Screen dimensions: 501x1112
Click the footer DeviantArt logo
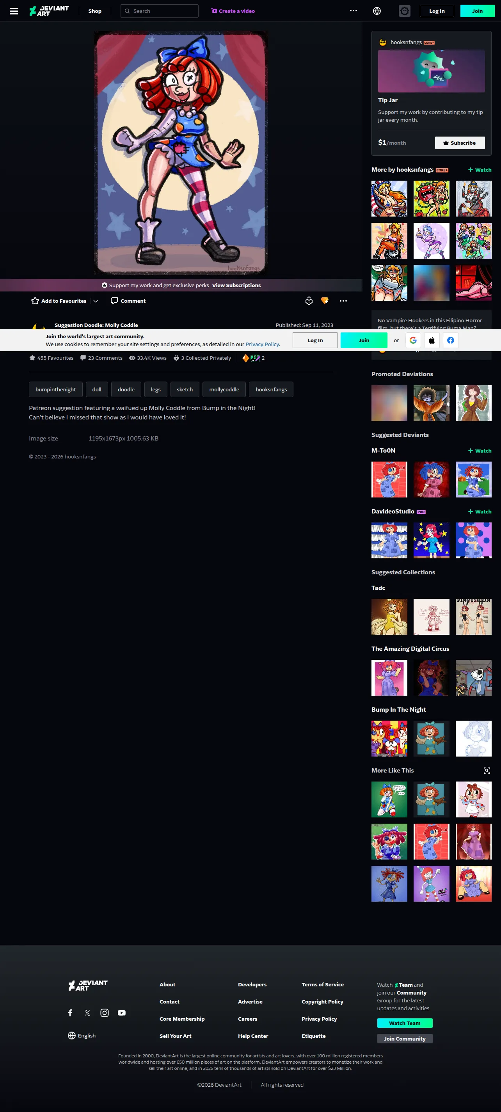tap(88, 985)
